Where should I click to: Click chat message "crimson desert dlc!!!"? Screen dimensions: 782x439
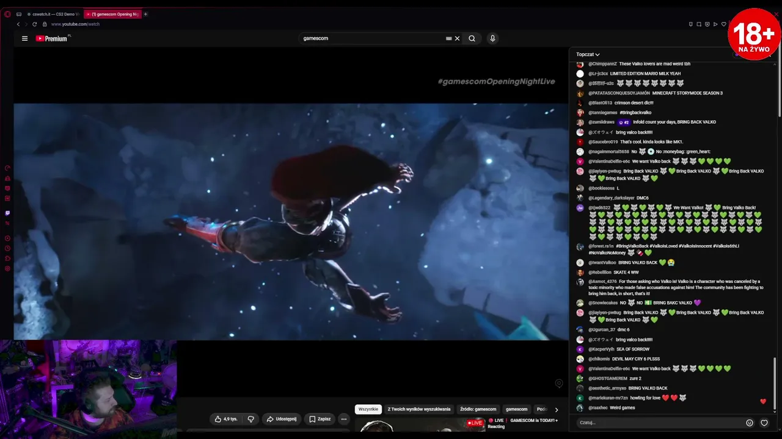(x=634, y=103)
